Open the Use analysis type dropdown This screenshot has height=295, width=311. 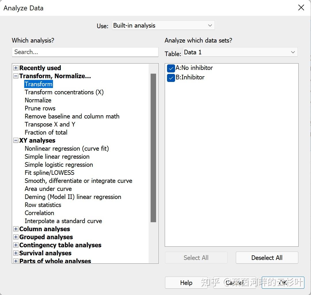tap(163, 25)
